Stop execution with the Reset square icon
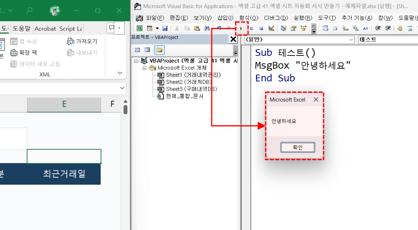The image size is (418, 230). [261, 28]
